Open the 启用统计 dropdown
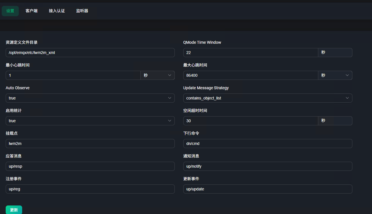This screenshot has width=372, height=214. [x=90, y=121]
